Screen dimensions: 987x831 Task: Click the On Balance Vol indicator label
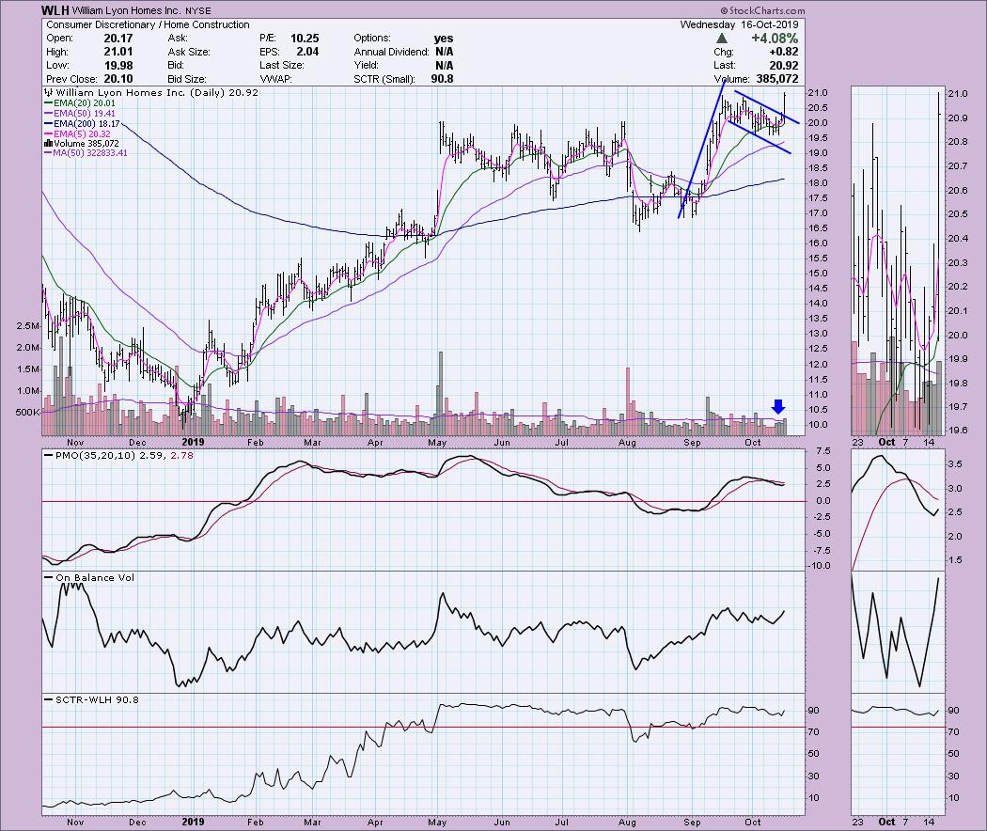95,578
